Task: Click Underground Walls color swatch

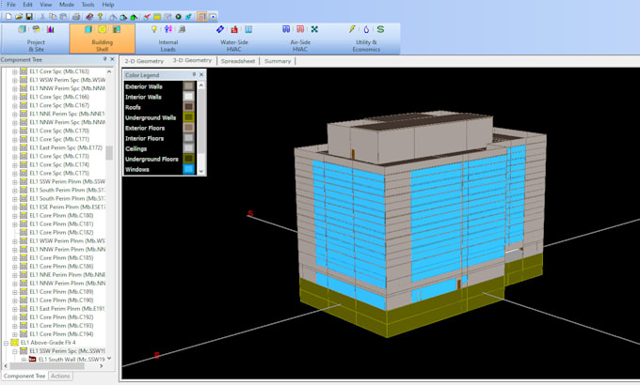Action: pyautogui.click(x=188, y=117)
